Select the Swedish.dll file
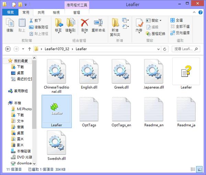Image resolution: width=206 pixels, height=175 pixels. pyautogui.click(x=57, y=146)
